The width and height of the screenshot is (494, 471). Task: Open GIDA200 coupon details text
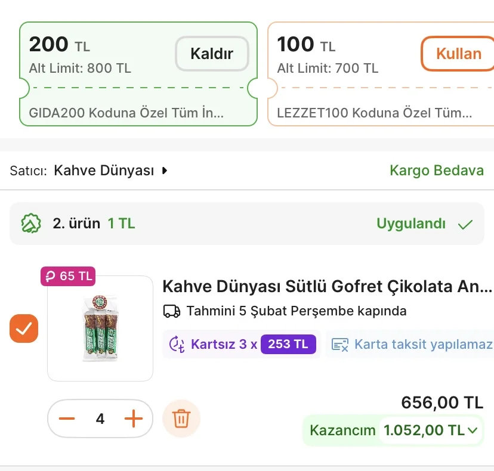tap(126, 112)
